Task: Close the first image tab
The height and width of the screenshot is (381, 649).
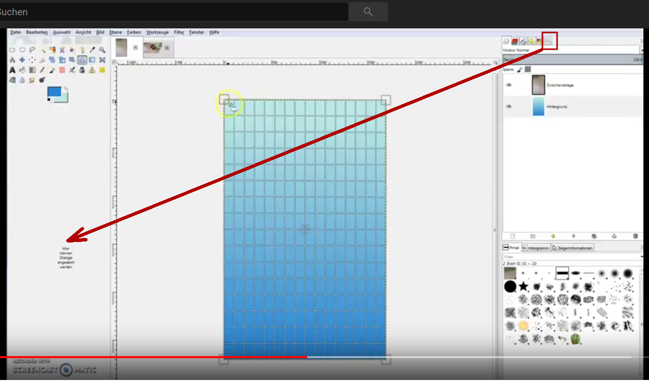Action: (x=136, y=48)
